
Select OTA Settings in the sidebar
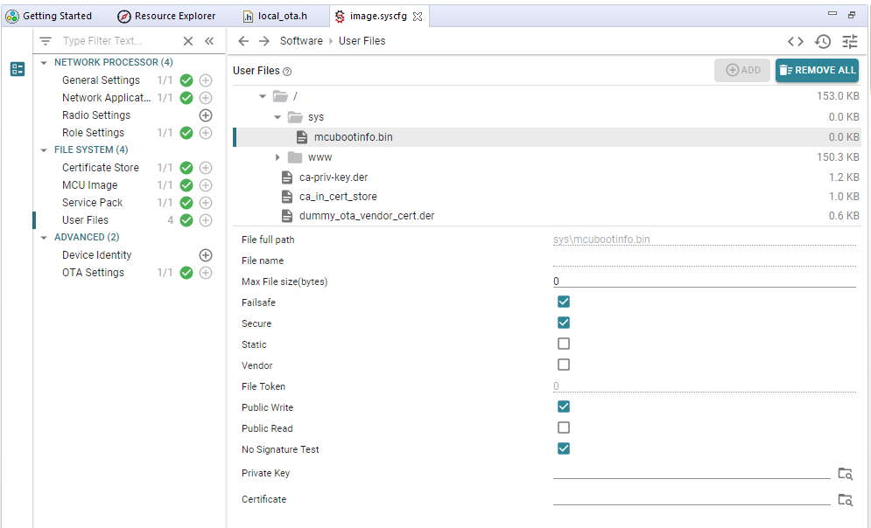click(x=93, y=273)
